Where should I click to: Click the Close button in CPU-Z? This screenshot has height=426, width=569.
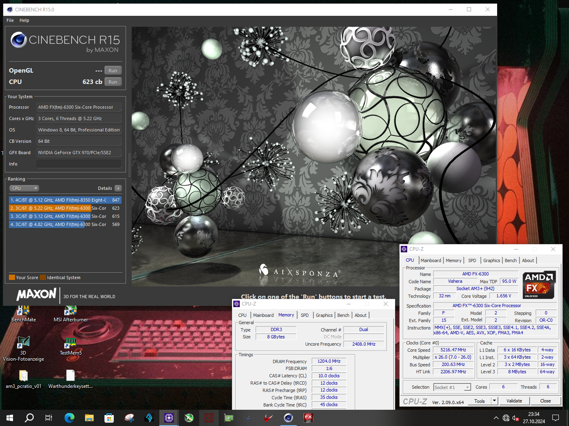(x=545, y=401)
